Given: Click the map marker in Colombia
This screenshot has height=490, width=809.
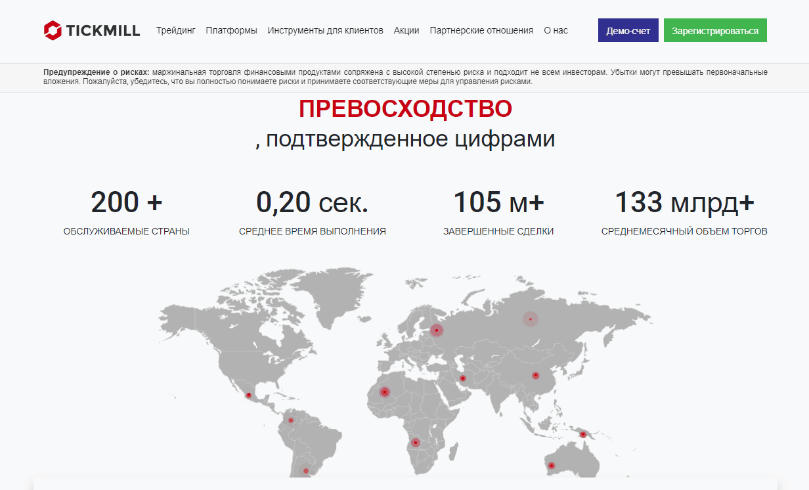Looking at the screenshot, I should click(291, 420).
